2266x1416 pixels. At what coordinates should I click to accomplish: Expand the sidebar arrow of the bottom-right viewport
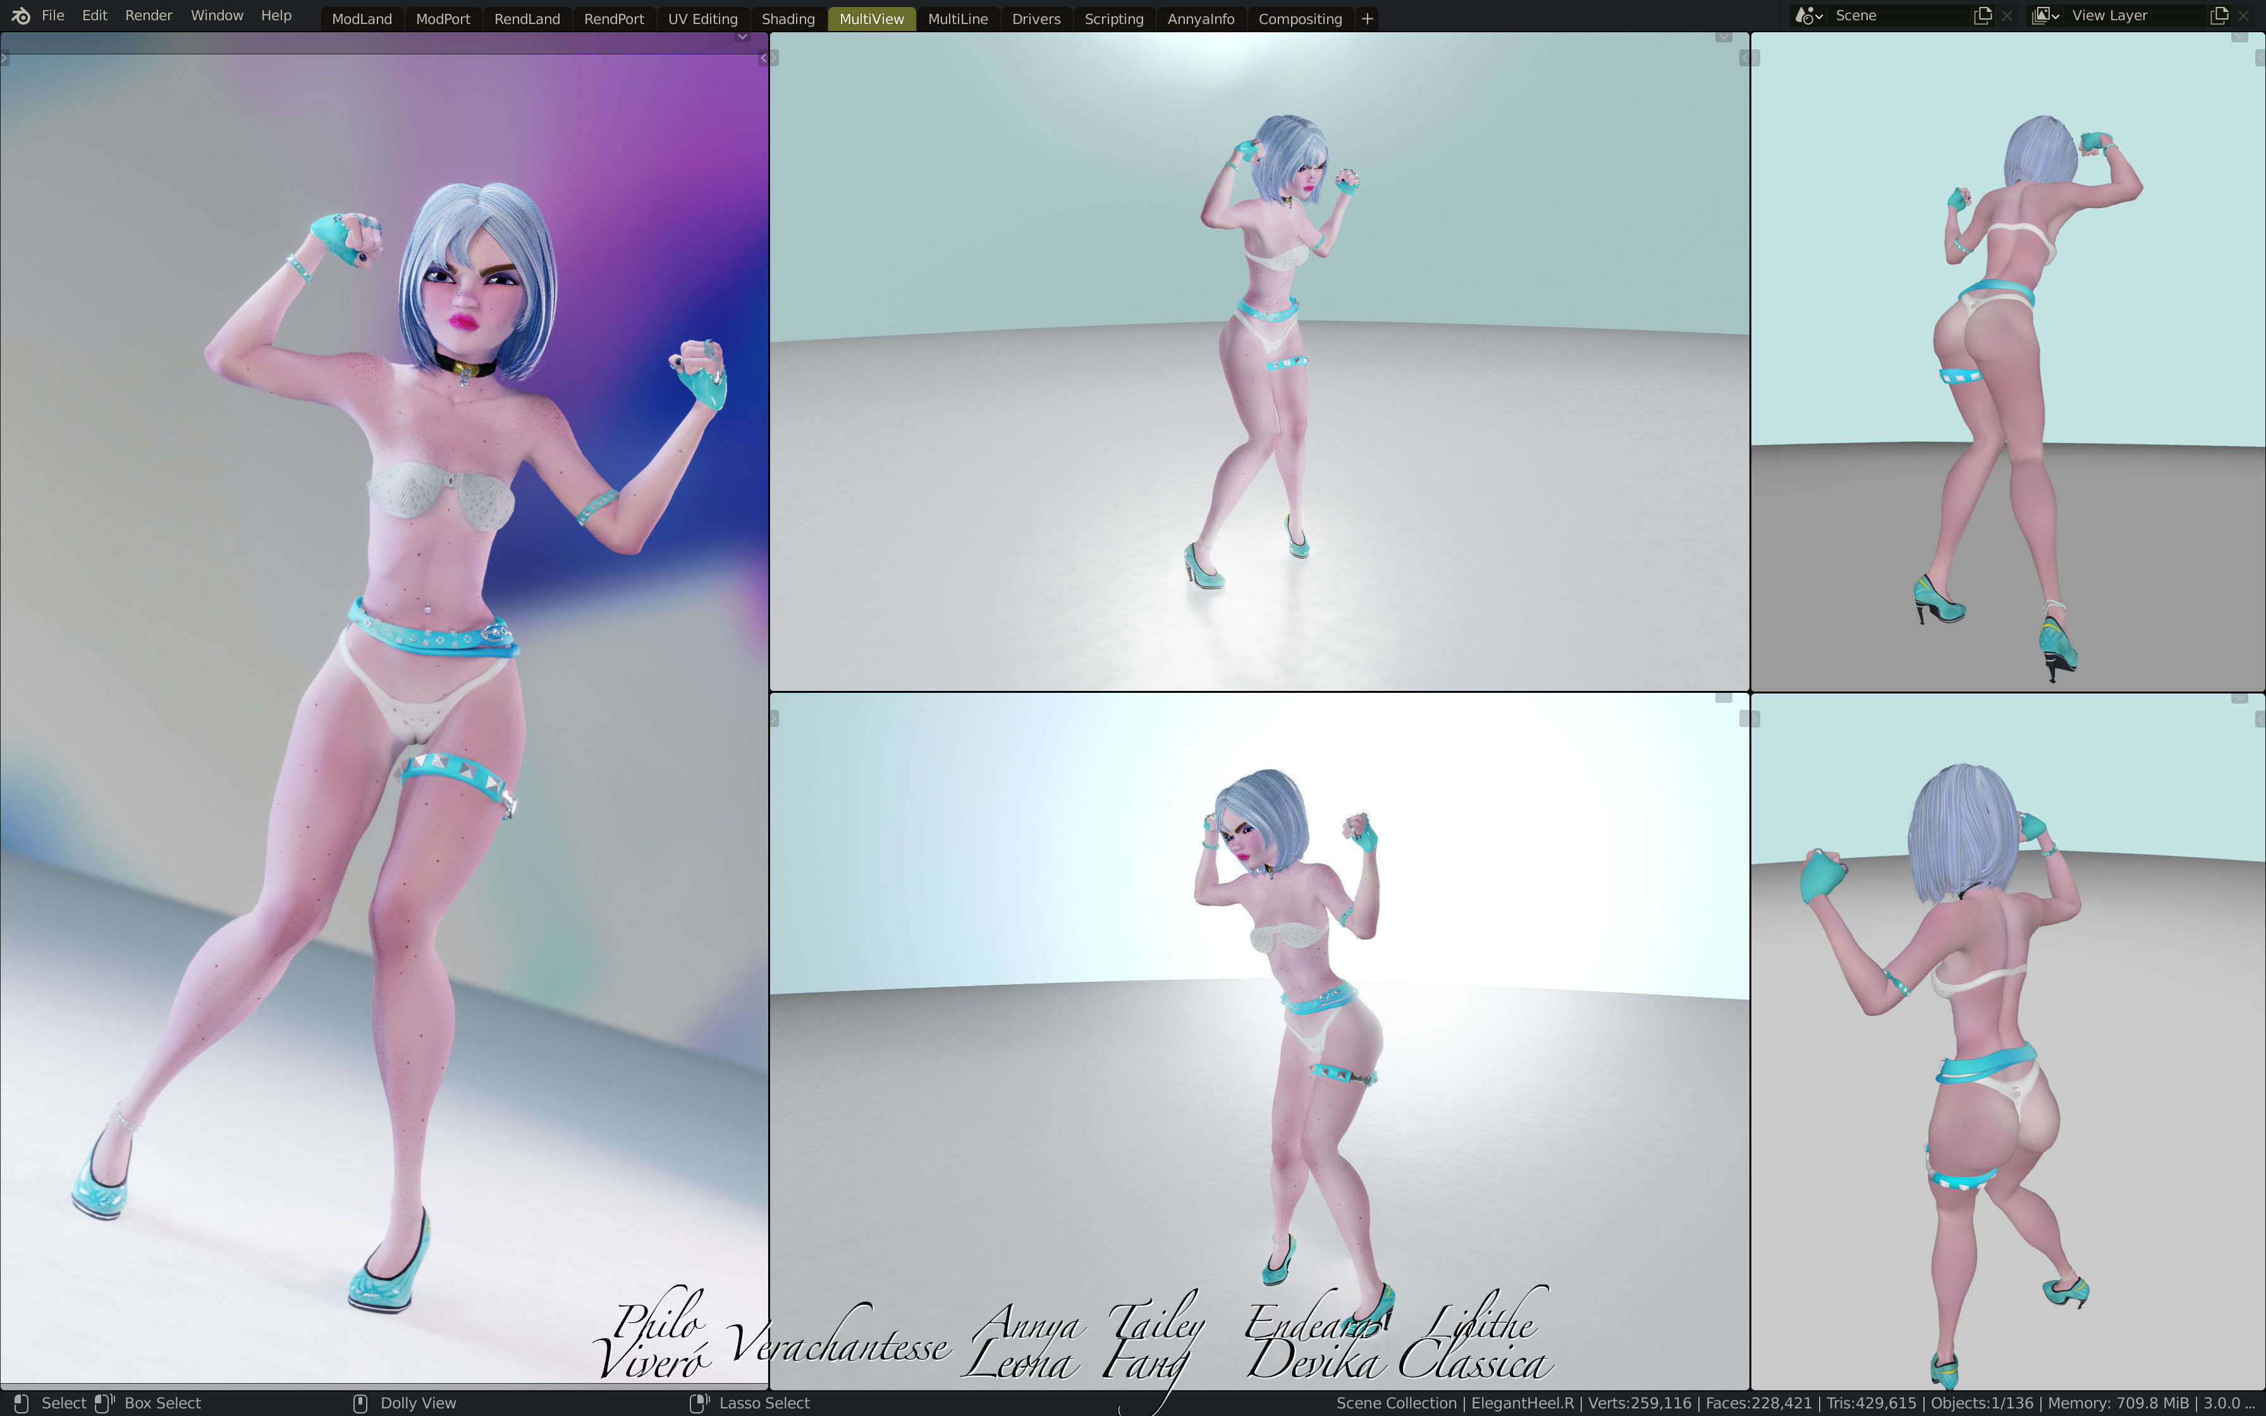click(x=2260, y=718)
